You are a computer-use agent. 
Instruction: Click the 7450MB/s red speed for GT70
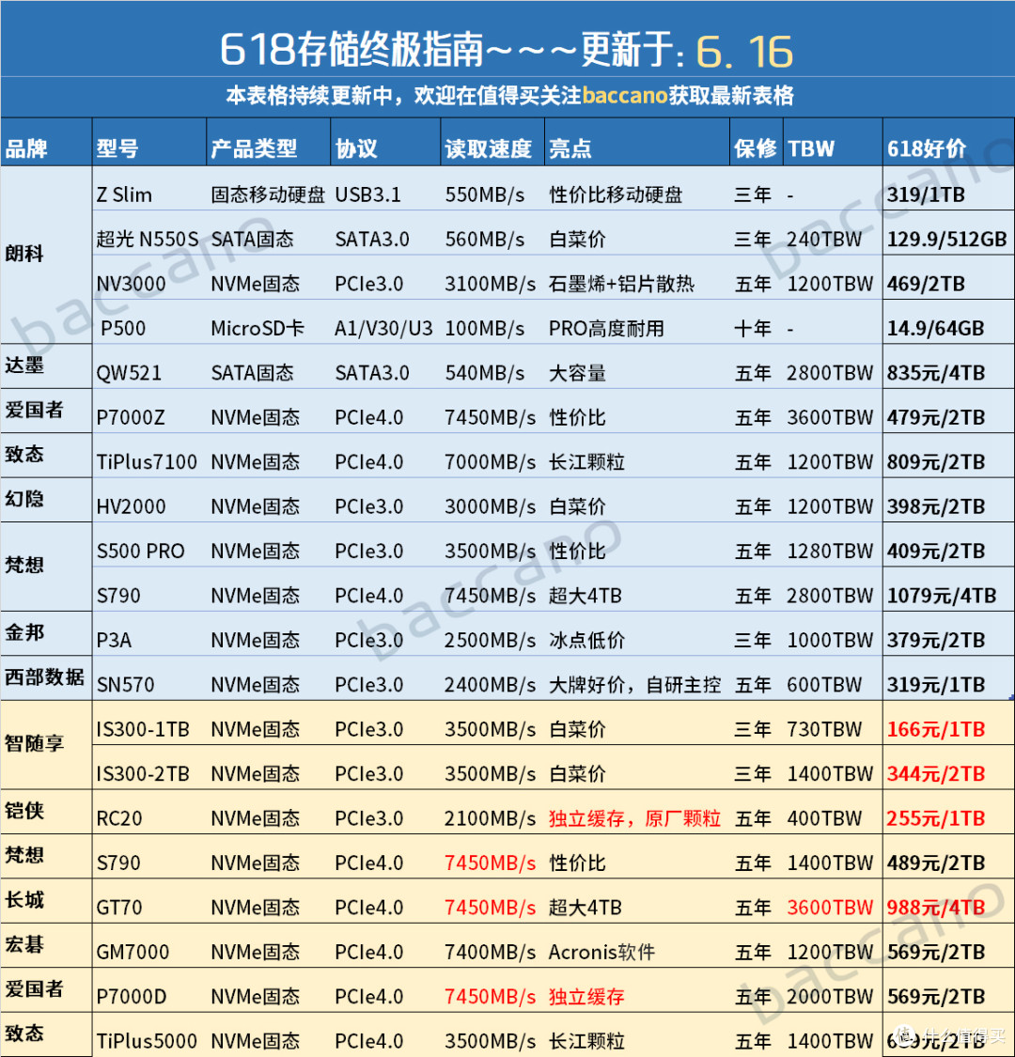click(x=490, y=907)
